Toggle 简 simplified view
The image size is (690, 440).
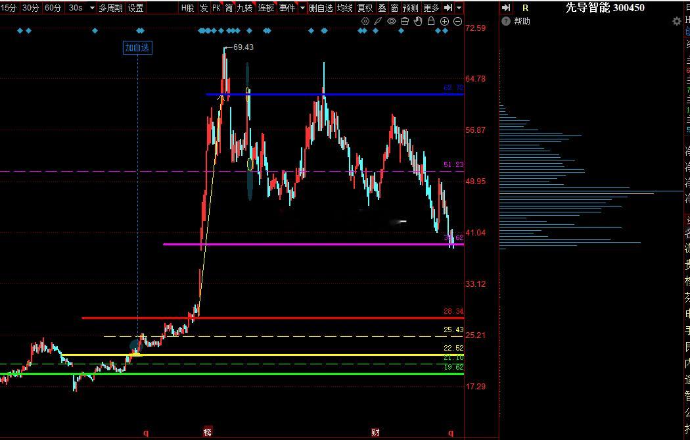coord(229,8)
